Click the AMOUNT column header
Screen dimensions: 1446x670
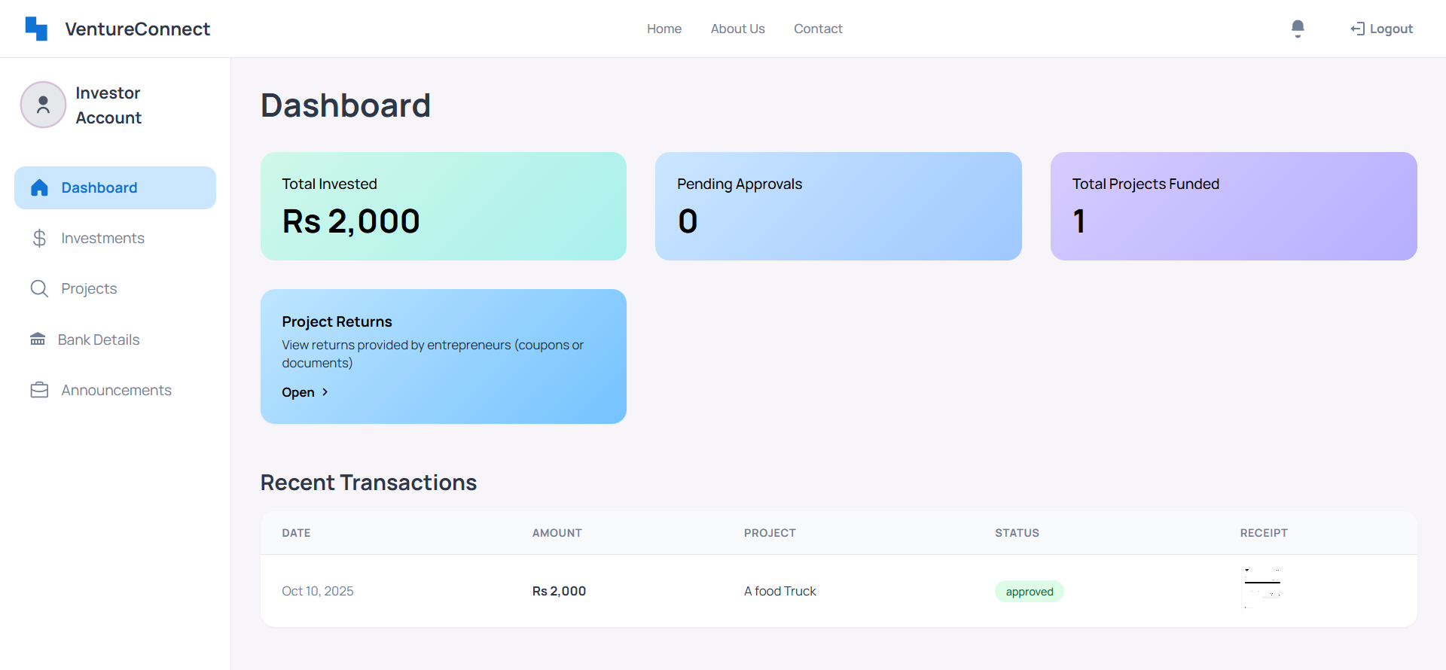557,533
